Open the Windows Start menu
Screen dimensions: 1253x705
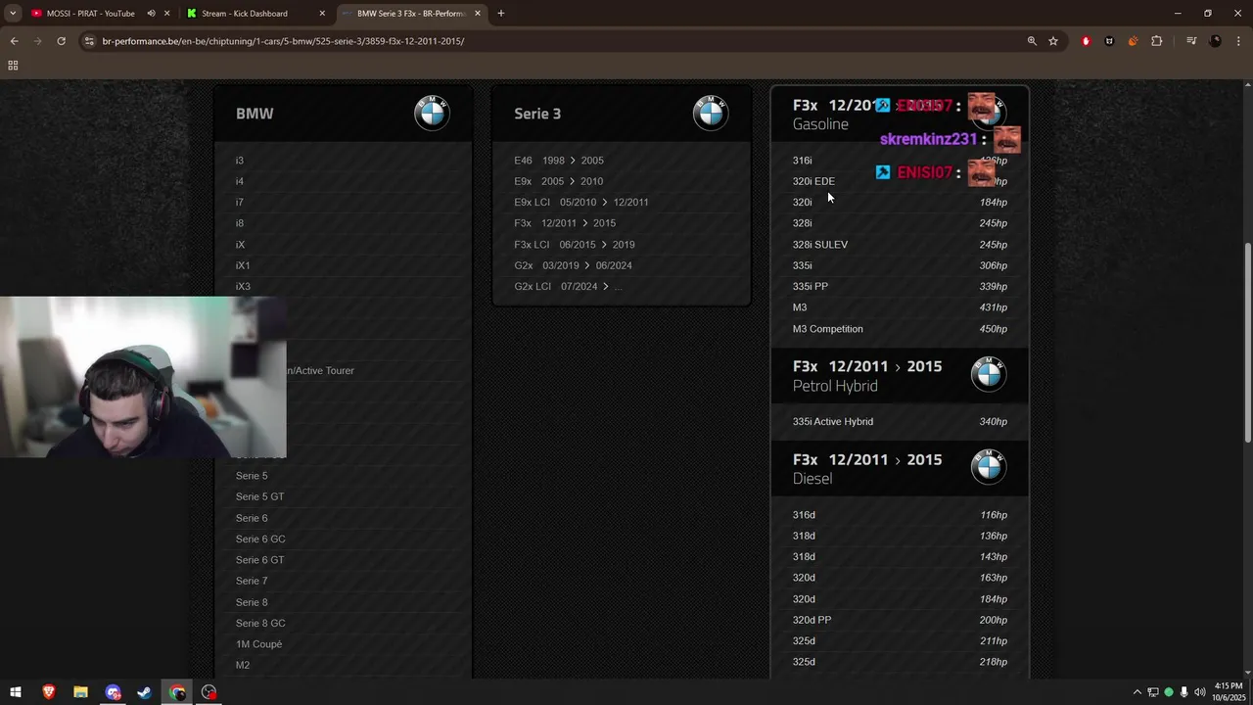tap(16, 692)
